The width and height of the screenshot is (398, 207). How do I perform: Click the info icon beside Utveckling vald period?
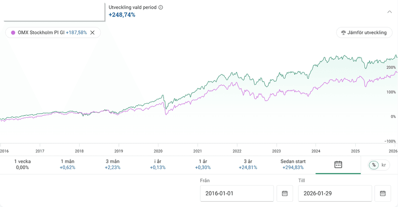161,7
